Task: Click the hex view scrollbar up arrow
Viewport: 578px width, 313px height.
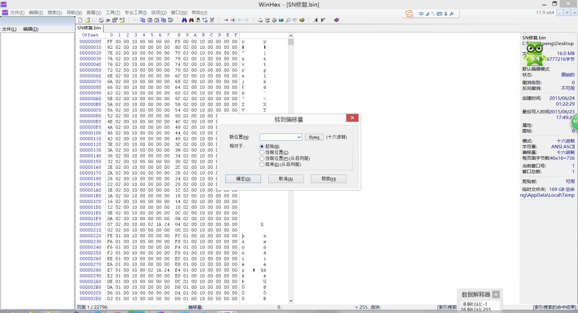Action: coord(291,36)
